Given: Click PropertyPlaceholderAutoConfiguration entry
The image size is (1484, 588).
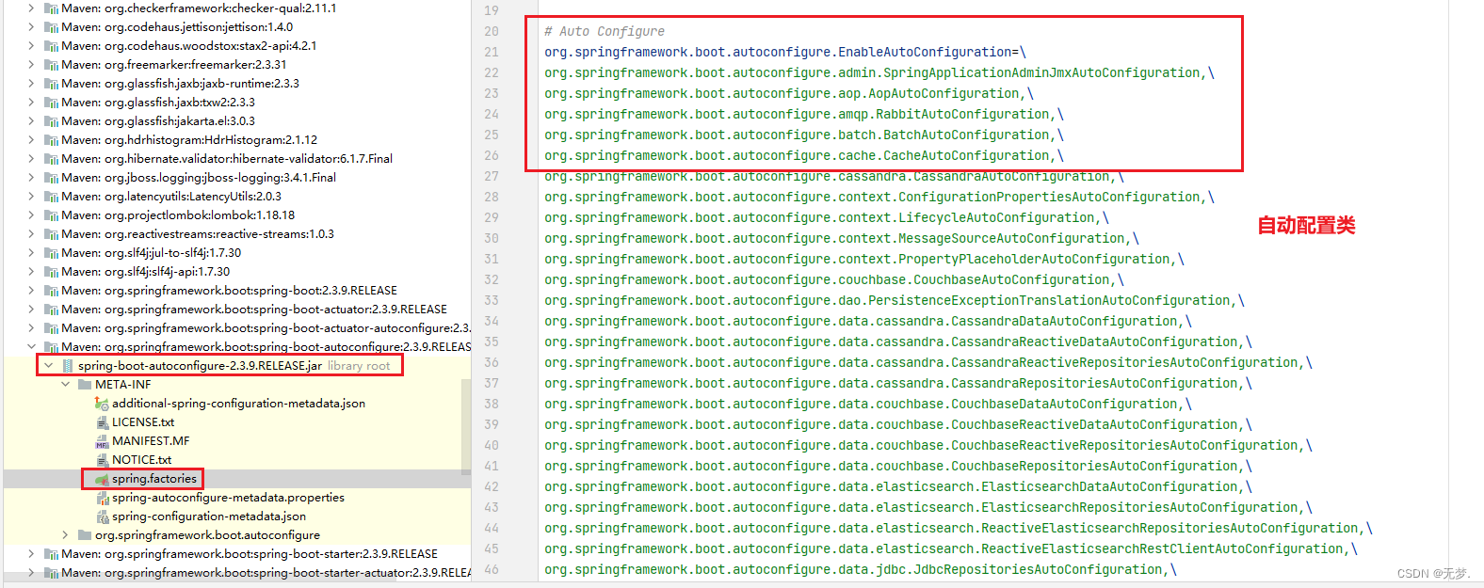Looking at the screenshot, I should [863, 259].
